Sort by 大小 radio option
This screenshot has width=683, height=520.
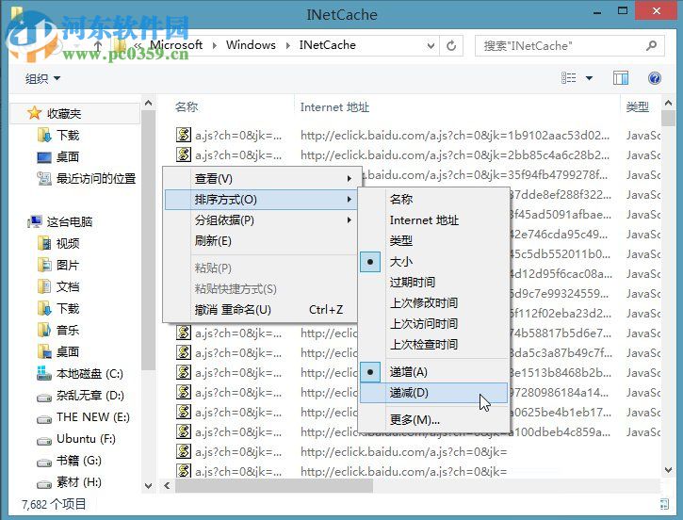click(434, 262)
